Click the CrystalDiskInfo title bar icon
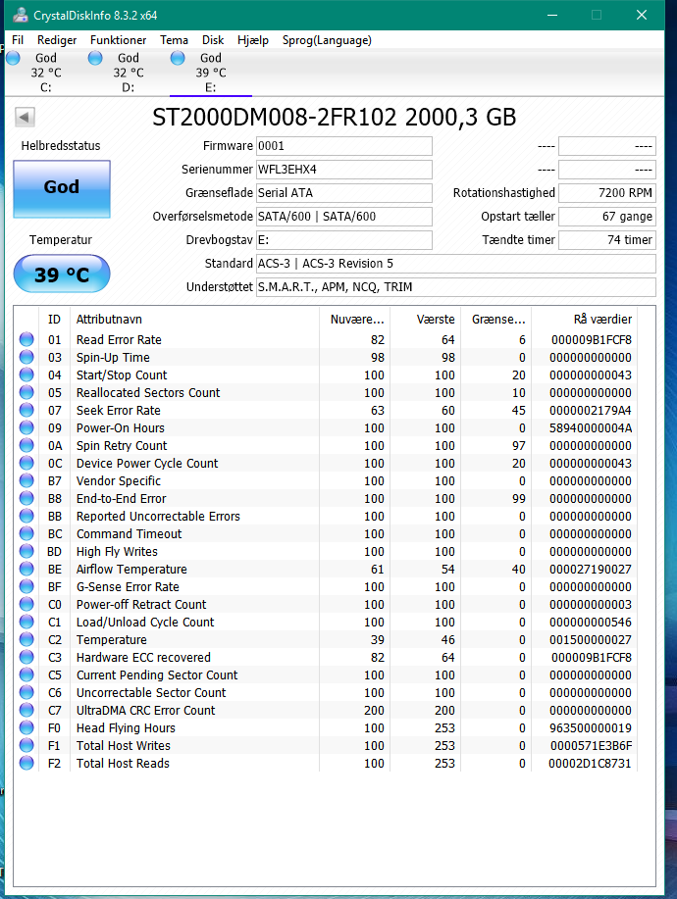677x899 pixels. 21,15
